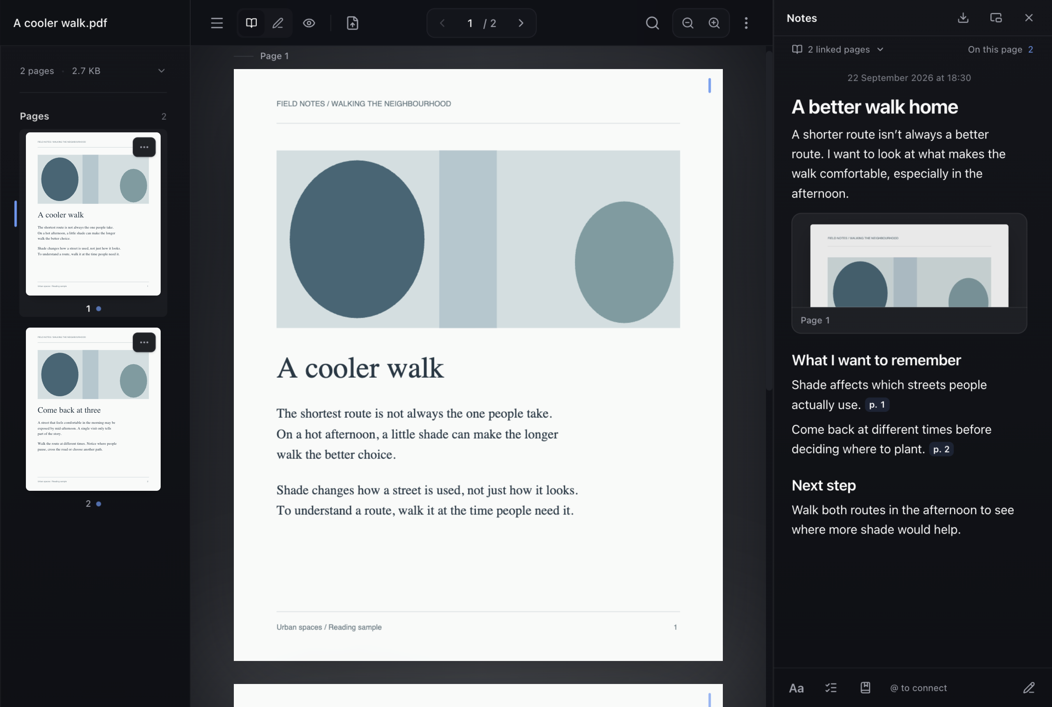Screen dimensions: 1052x707
Task: Click the Pages section header
Action: [x=34, y=116]
